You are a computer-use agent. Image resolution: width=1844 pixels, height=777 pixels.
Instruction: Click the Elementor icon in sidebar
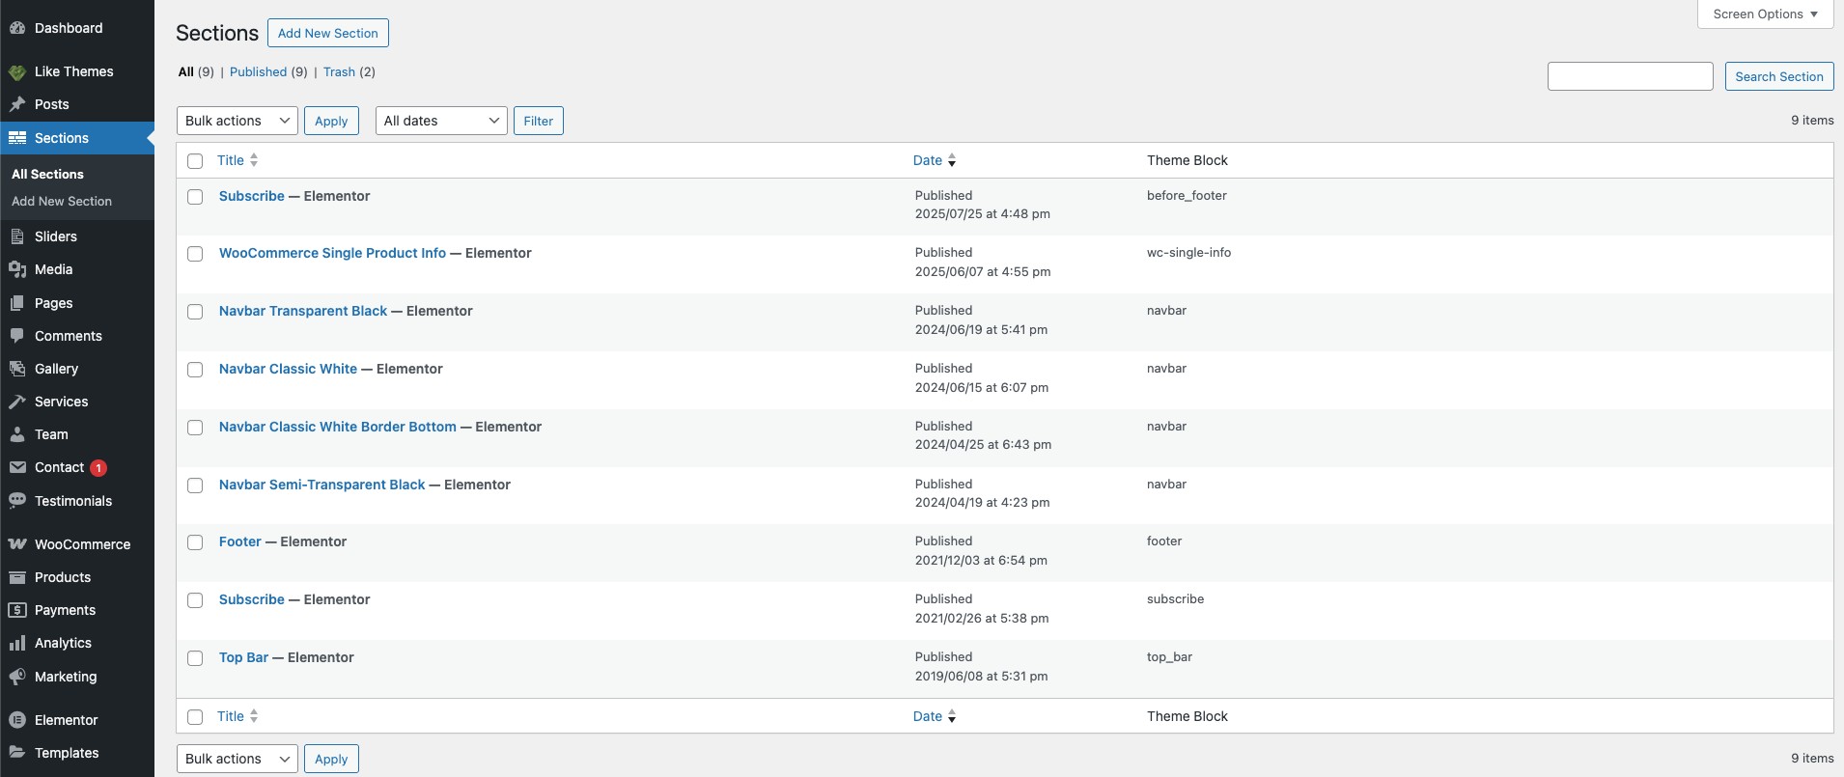click(x=17, y=720)
